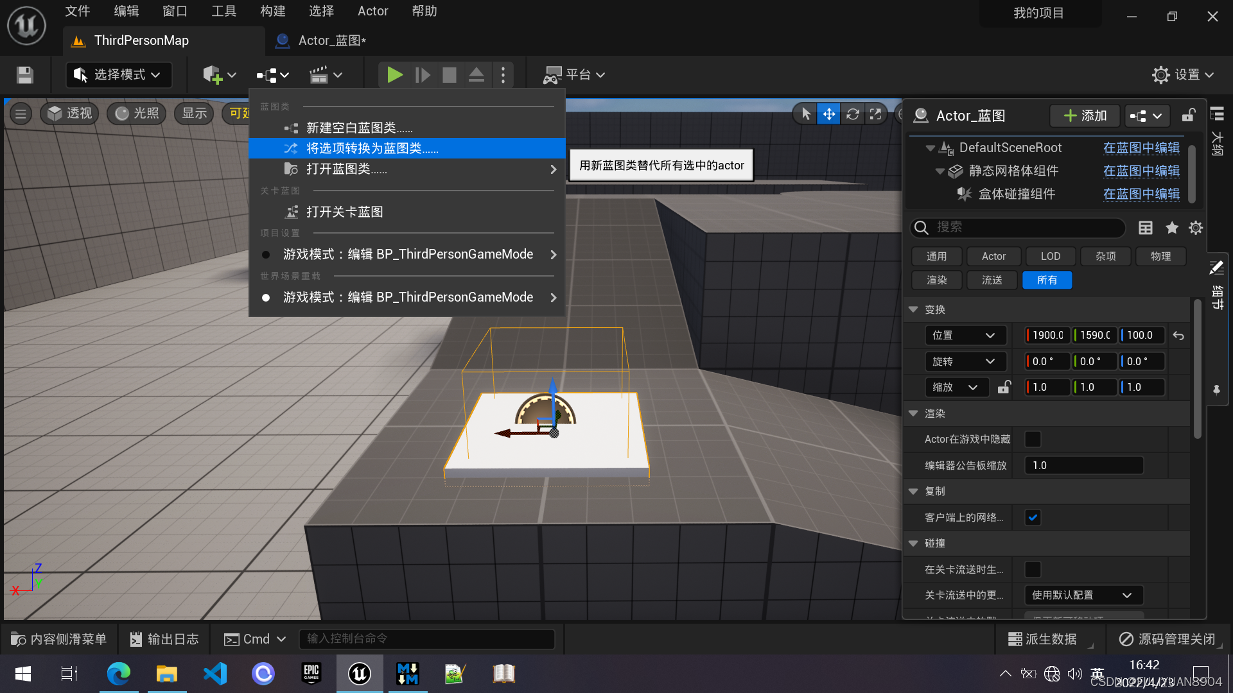Screen dimensions: 1233x693
Task: Choose 打开关卡蓝图 menu entry
Action: [407, 212]
